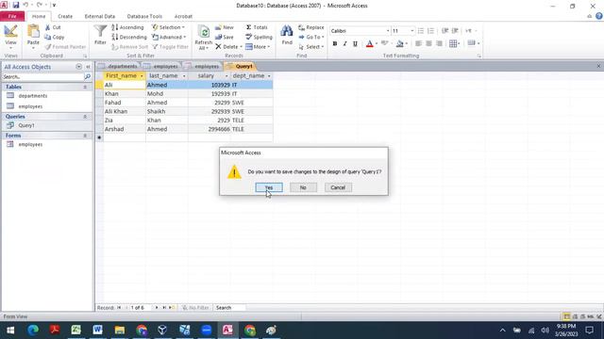Toggle Totals row
The width and height of the screenshot is (604, 339).
tap(257, 27)
